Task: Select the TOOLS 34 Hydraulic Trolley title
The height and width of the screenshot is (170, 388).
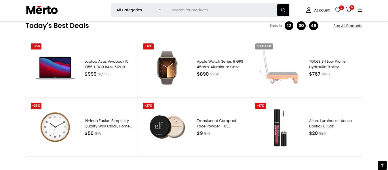Action: (327, 64)
